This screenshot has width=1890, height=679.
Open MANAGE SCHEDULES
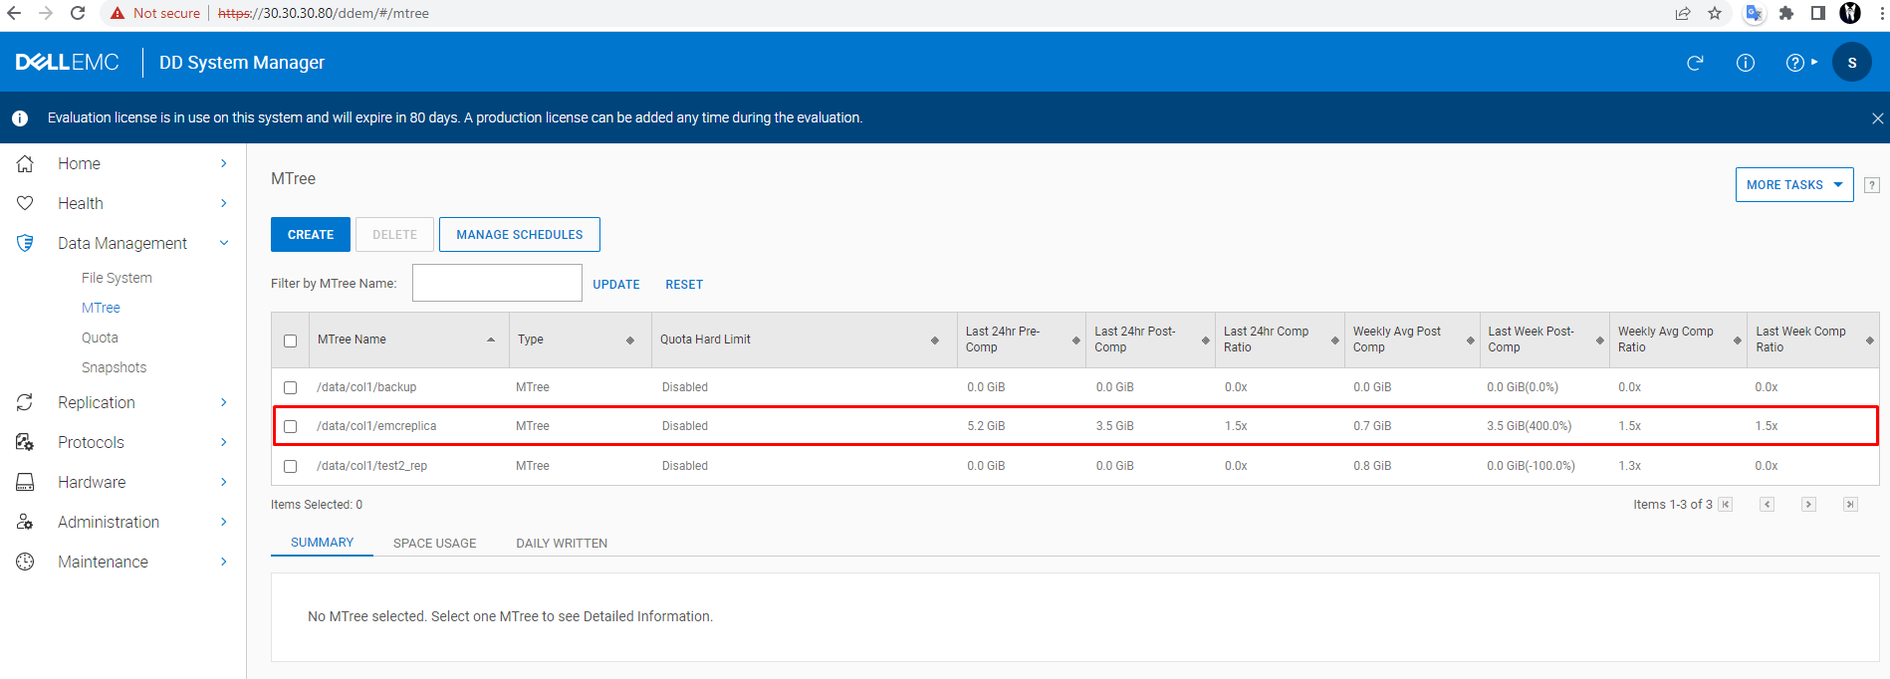(x=519, y=235)
